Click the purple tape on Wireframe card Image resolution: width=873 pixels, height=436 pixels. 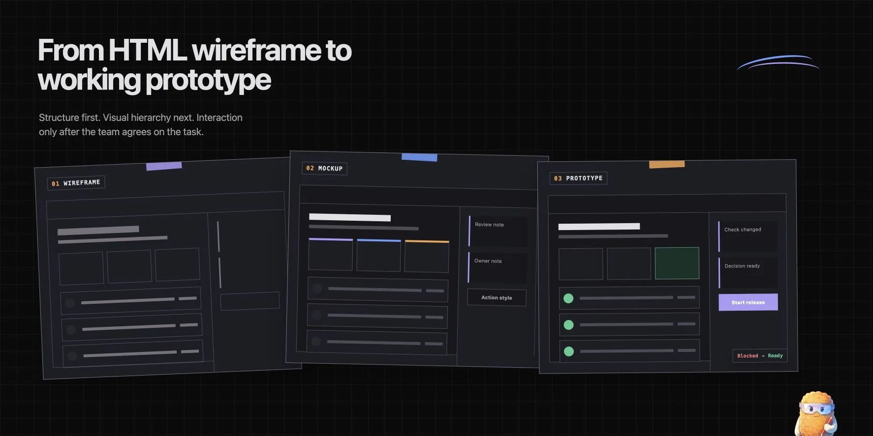164,166
